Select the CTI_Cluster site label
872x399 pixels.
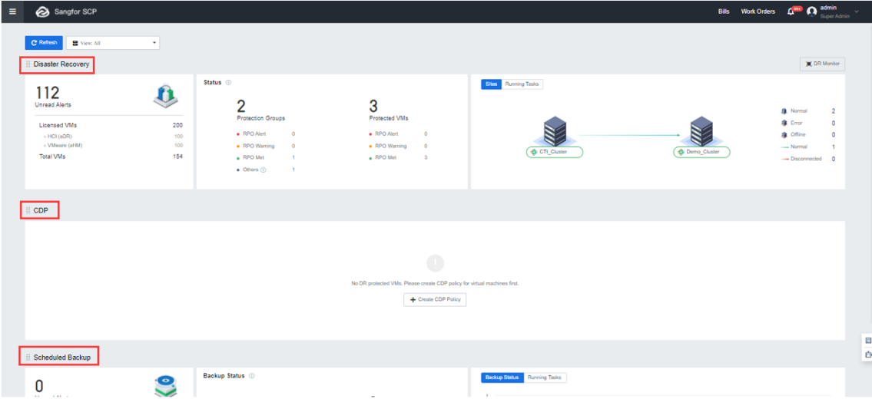click(554, 152)
